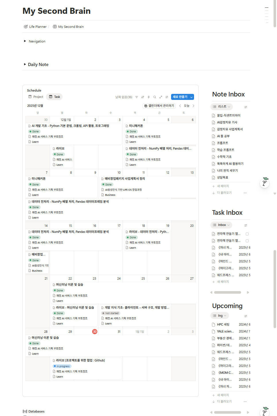Screen dimensions: 277x416
Task: Open the automations lightning bolt icon
Action: (x=149, y=97)
